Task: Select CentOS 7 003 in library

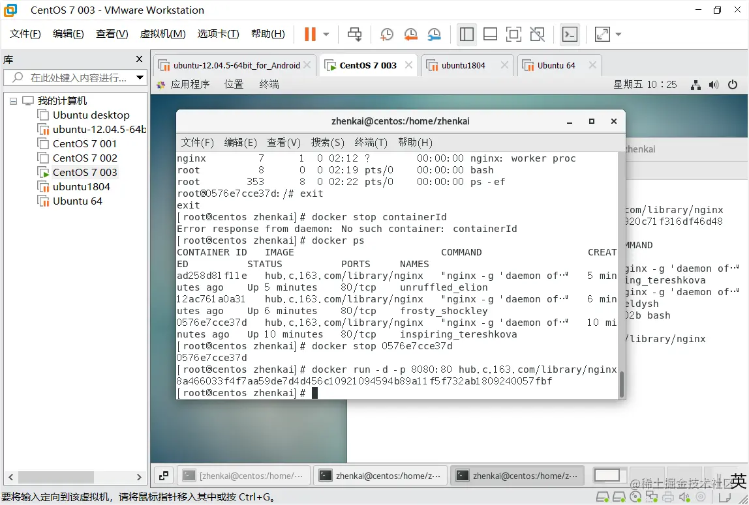Action: pyautogui.click(x=78, y=172)
